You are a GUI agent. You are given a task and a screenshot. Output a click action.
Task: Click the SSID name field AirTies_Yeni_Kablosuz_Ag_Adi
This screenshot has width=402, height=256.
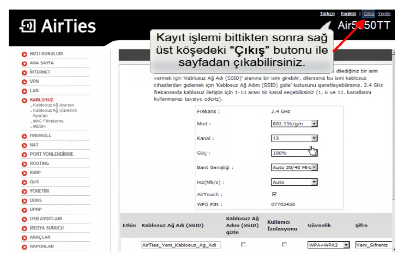pyautogui.click(x=181, y=245)
